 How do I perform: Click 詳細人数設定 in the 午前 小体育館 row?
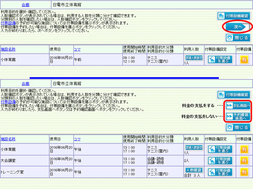coord(194,58)
